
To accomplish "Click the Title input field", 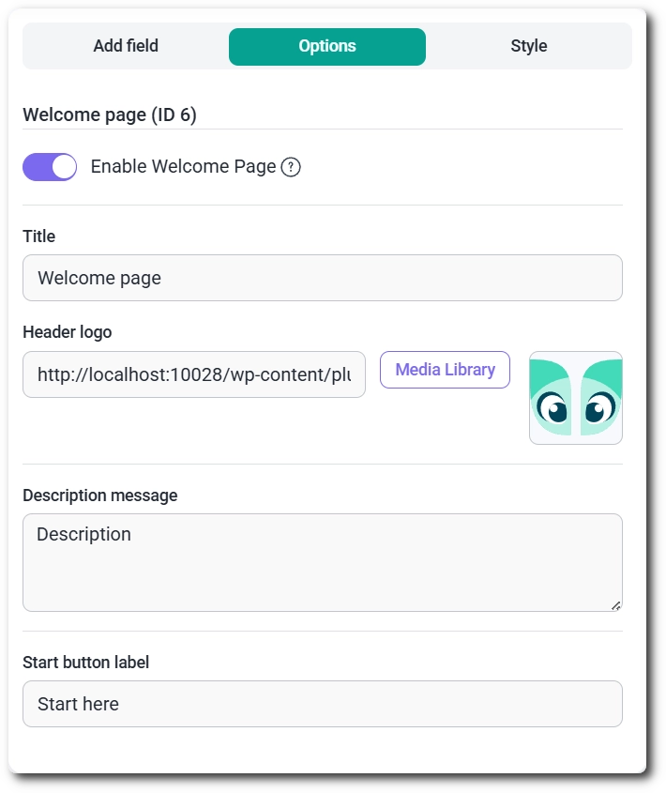I will (323, 278).
